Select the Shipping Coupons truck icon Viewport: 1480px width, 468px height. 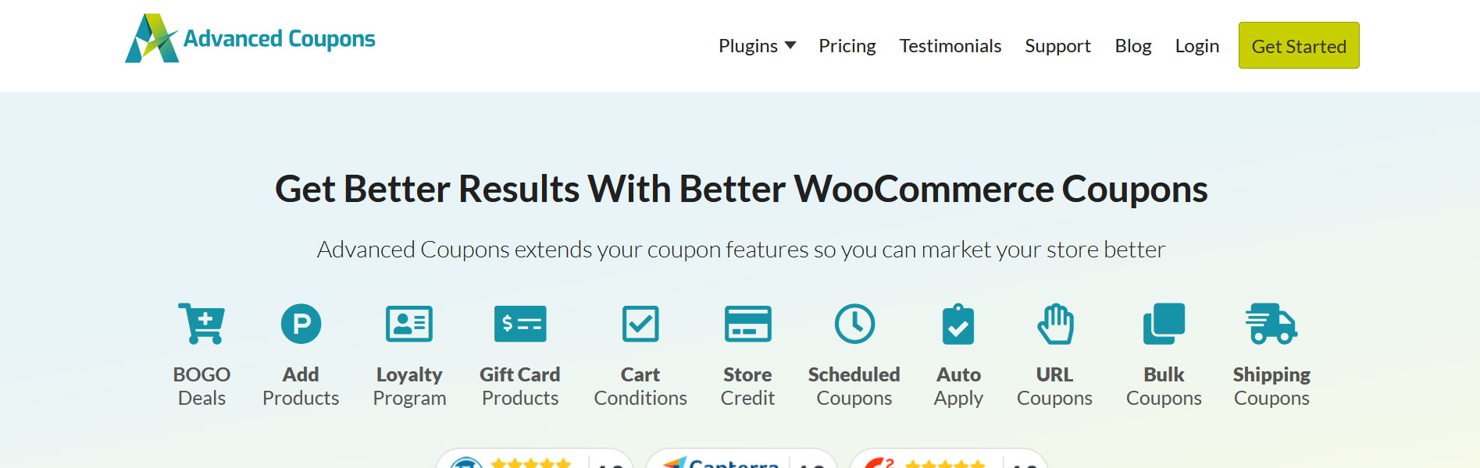pos(1271,323)
